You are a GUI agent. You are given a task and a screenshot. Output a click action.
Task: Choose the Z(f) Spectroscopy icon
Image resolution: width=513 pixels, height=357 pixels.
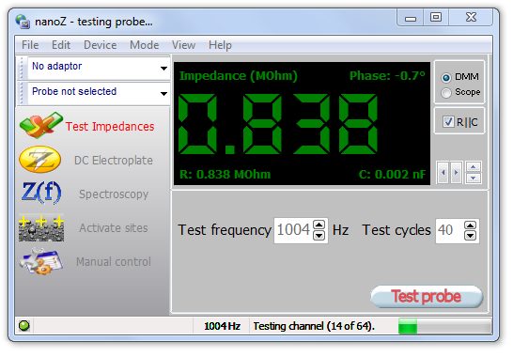41,193
